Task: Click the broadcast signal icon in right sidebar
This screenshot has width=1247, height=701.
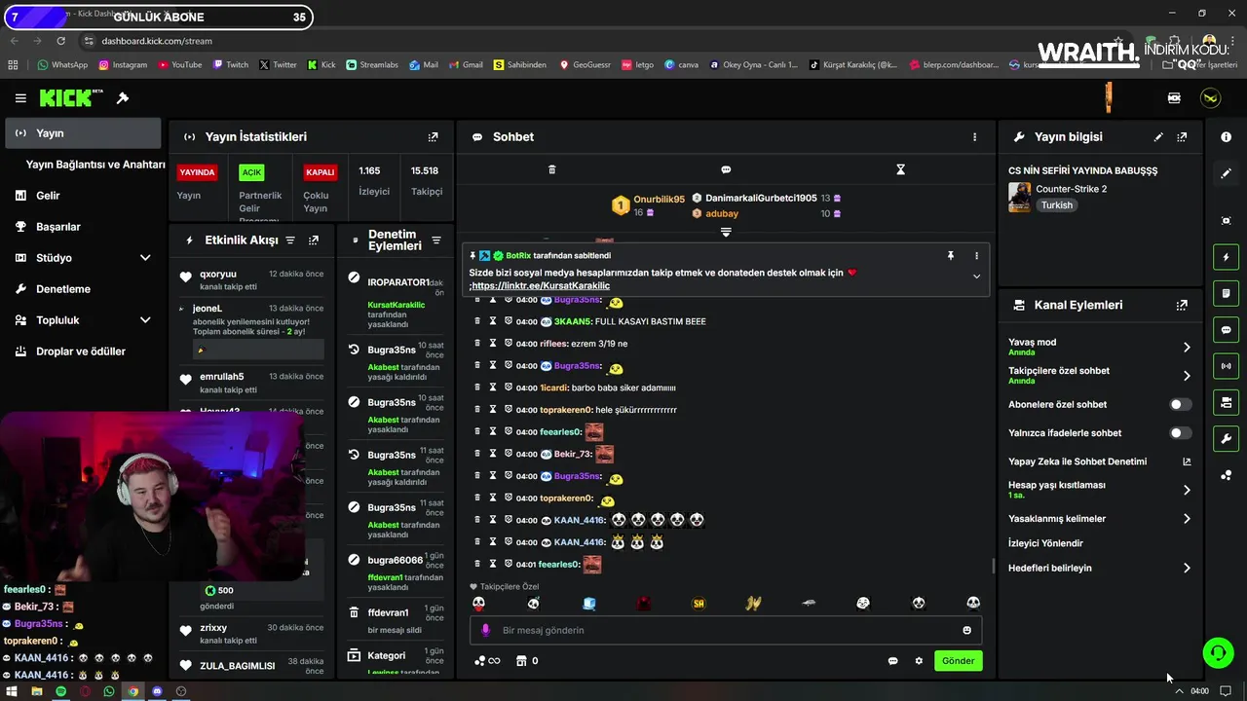Action: (1226, 366)
